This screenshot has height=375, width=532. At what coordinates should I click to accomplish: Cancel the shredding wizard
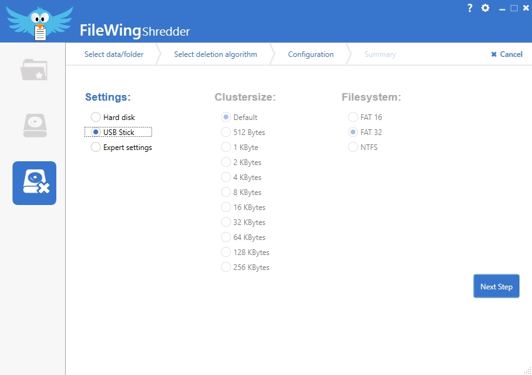(507, 54)
